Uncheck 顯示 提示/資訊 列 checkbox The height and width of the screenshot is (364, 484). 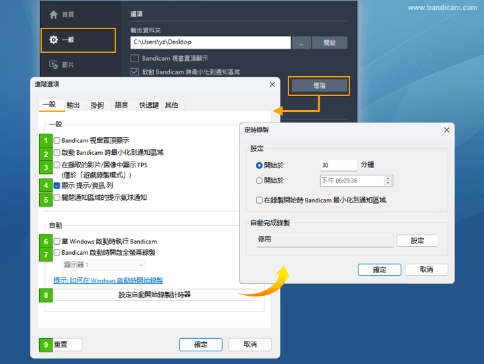(57, 185)
